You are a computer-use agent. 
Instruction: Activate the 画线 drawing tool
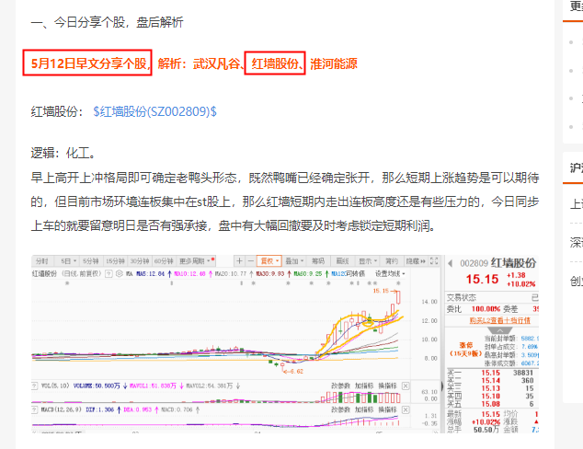(x=342, y=261)
